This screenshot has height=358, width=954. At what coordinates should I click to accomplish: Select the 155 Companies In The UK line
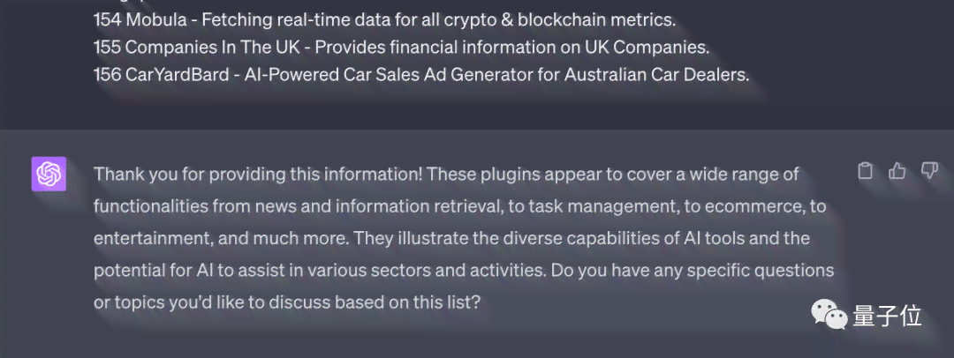point(402,47)
